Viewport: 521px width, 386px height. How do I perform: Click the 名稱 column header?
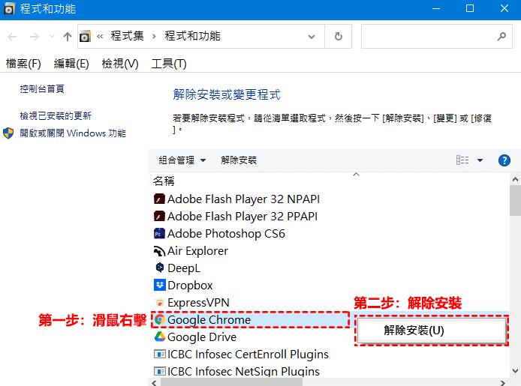pyautogui.click(x=164, y=181)
